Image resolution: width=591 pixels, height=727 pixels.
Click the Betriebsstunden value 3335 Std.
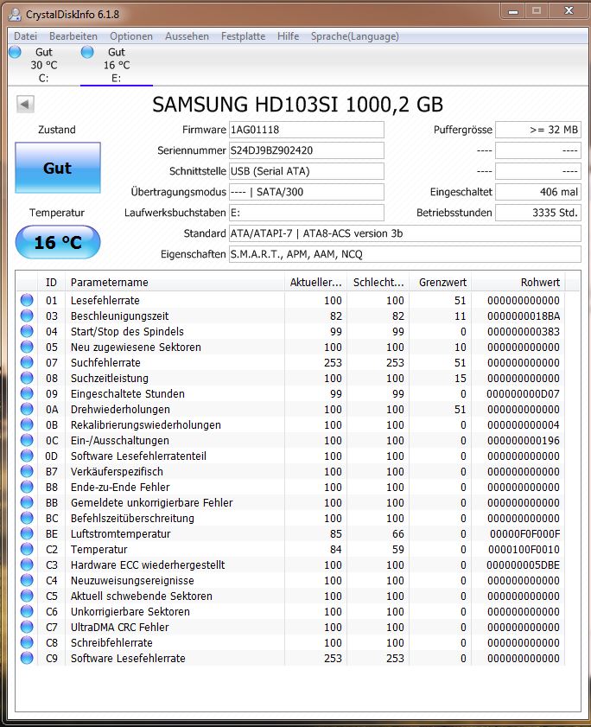click(537, 213)
